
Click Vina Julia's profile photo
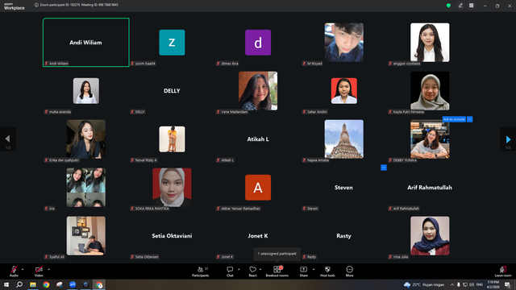pyautogui.click(x=430, y=236)
